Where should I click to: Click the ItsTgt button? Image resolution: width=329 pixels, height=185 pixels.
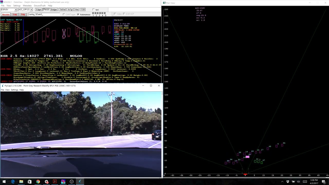pyautogui.click(x=70, y=10)
